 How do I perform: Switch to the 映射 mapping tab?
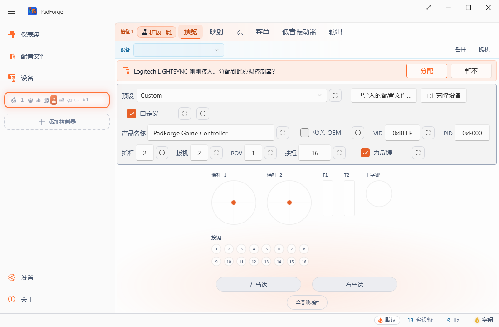click(217, 31)
